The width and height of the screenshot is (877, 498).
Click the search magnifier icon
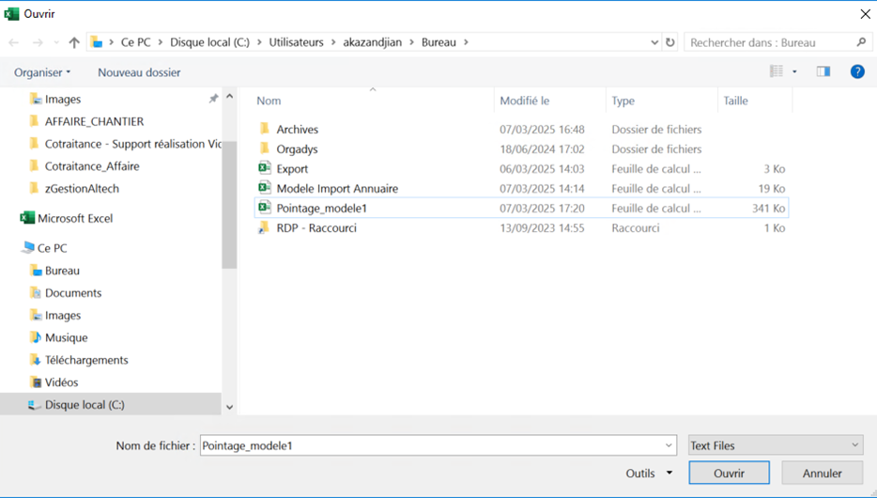point(861,42)
